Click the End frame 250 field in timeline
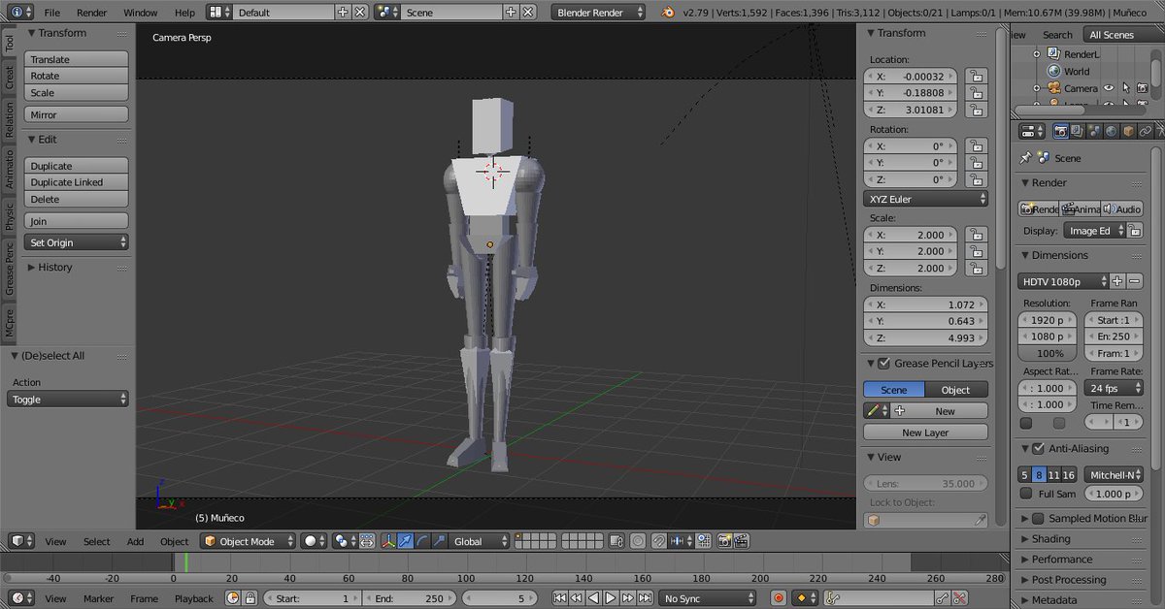The image size is (1165, 609). point(409,598)
